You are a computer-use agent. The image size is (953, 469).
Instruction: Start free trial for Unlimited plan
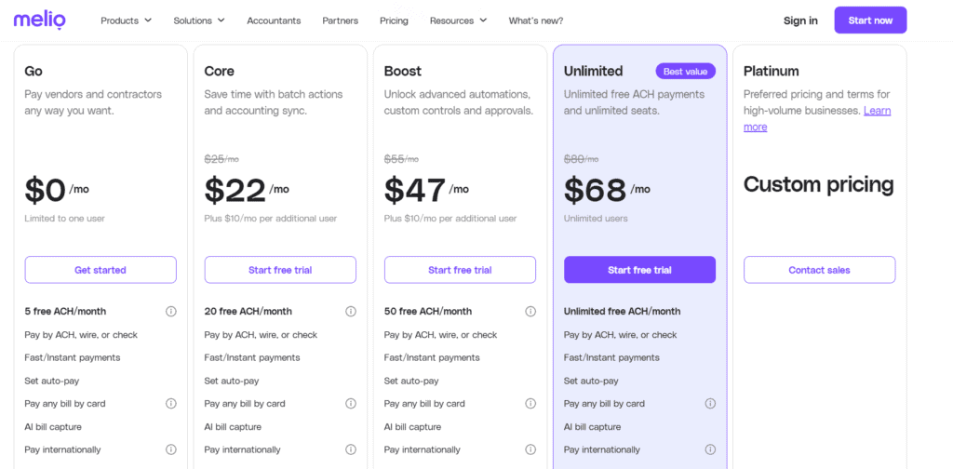pyautogui.click(x=639, y=270)
